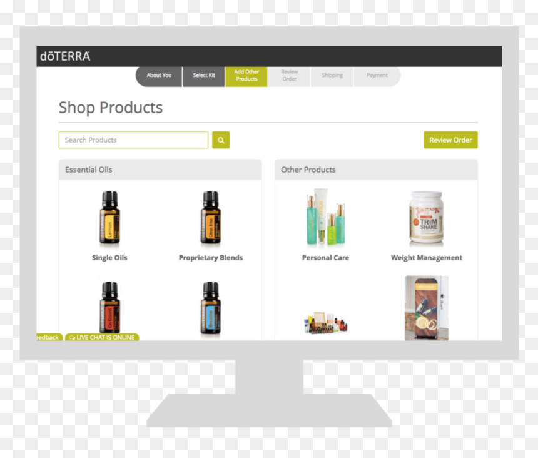Open the doTERRA banner stand image
Screen dimensions: 538x458
[427, 308]
